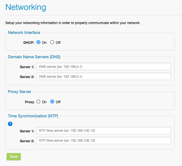Enable the Proxy by selecting On
The width and height of the screenshot is (182, 166).
(x=39, y=102)
